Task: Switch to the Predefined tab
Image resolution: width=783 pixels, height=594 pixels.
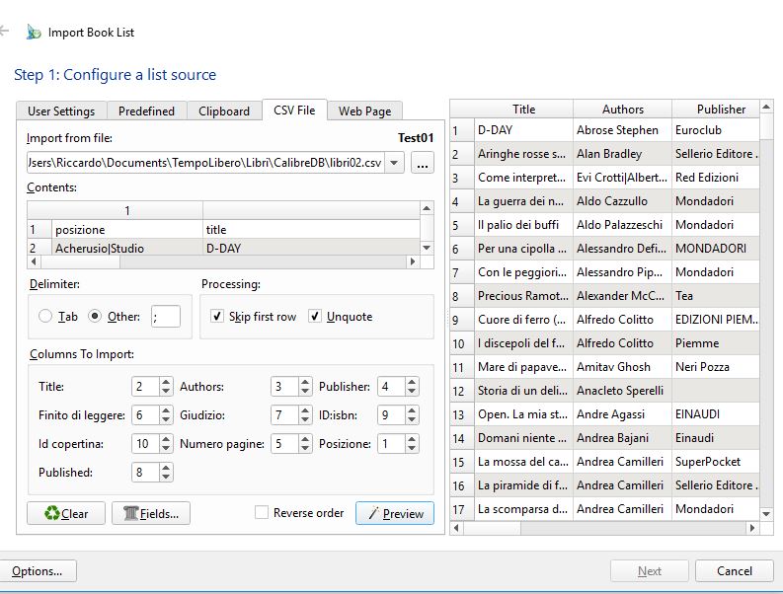Action: click(x=146, y=111)
